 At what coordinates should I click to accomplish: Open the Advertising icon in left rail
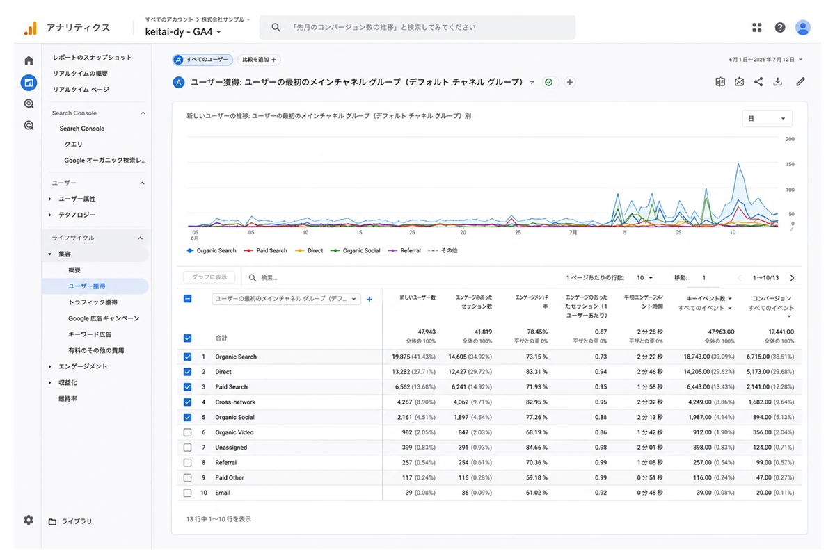pyautogui.click(x=29, y=125)
